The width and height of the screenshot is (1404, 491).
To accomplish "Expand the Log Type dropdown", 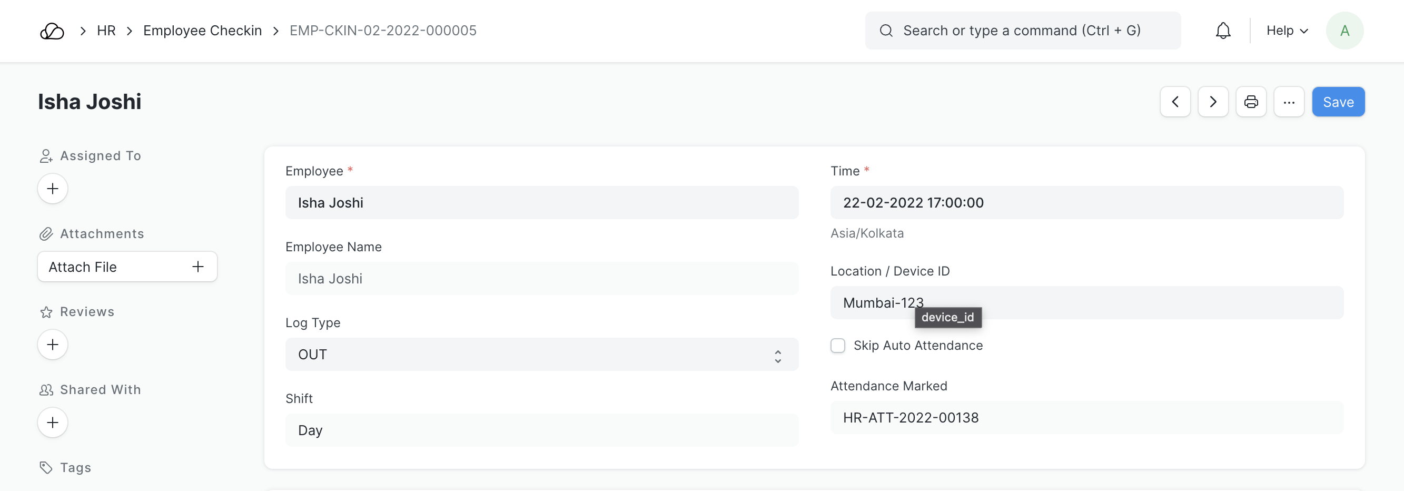I will coord(541,355).
